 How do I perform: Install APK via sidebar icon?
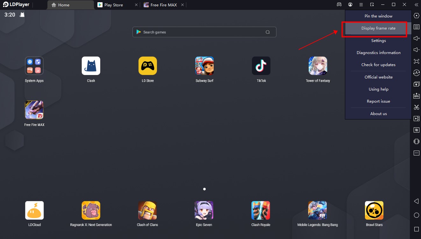pyautogui.click(x=416, y=96)
